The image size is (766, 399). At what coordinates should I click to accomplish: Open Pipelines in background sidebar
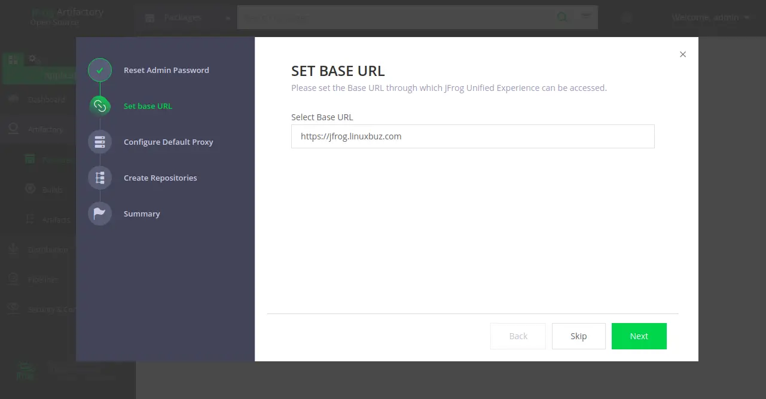[x=43, y=279]
